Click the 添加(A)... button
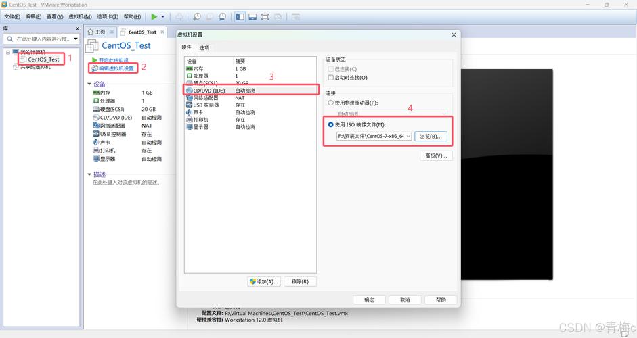Screen dimensions: 637x338 coord(265,282)
